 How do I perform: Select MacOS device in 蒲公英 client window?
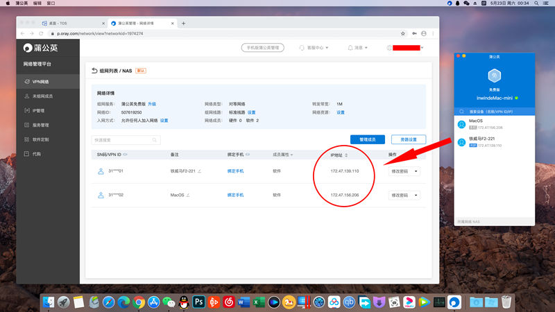[x=495, y=124]
